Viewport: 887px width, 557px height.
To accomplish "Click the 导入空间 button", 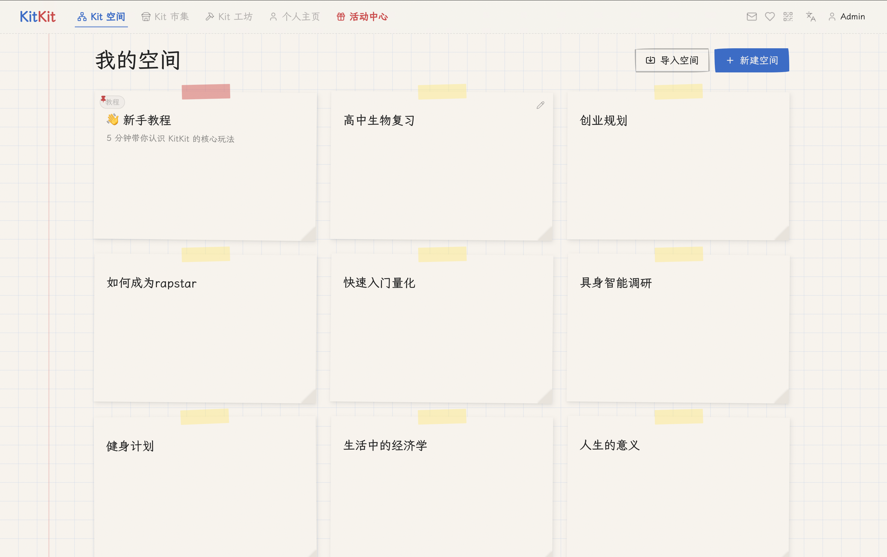I will pyautogui.click(x=672, y=60).
